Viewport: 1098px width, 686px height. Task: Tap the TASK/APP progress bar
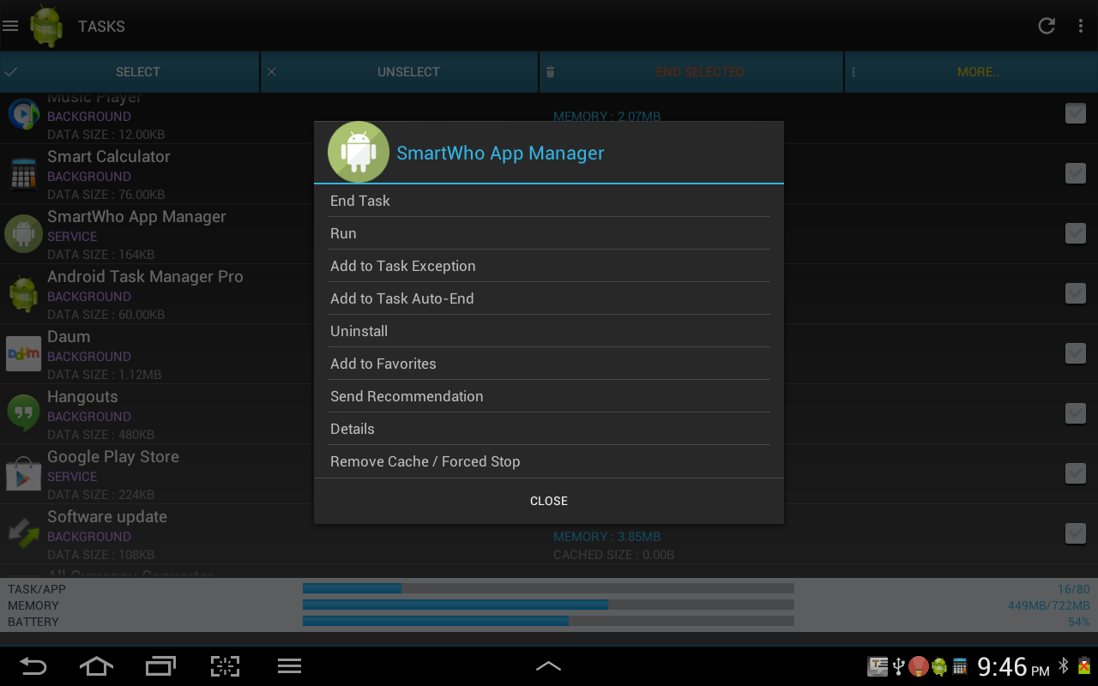(548, 588)
